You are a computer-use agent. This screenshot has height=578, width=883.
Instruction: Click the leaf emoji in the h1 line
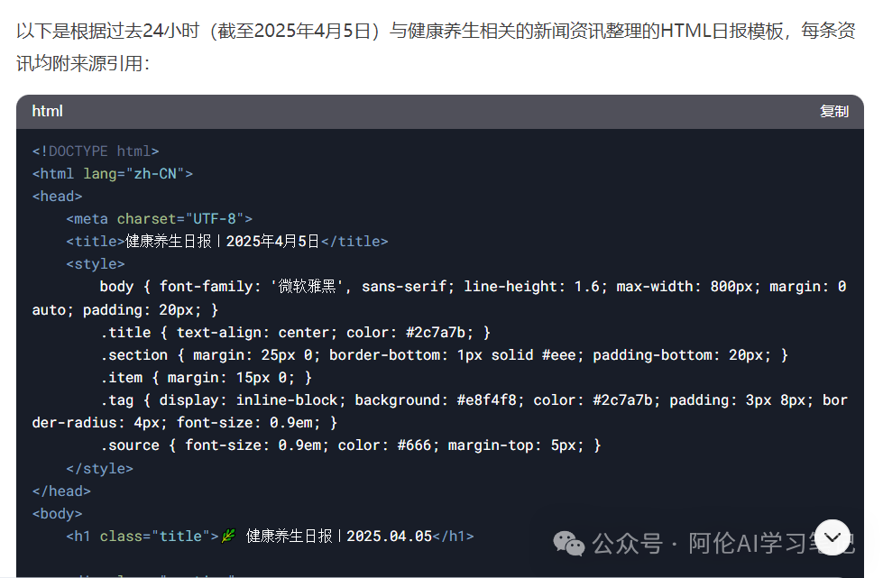pyautogui.click(x=228, y=536)
